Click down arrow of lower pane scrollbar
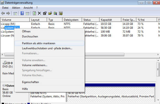Viewport: 160px width, 104px height. coord(158,100)
